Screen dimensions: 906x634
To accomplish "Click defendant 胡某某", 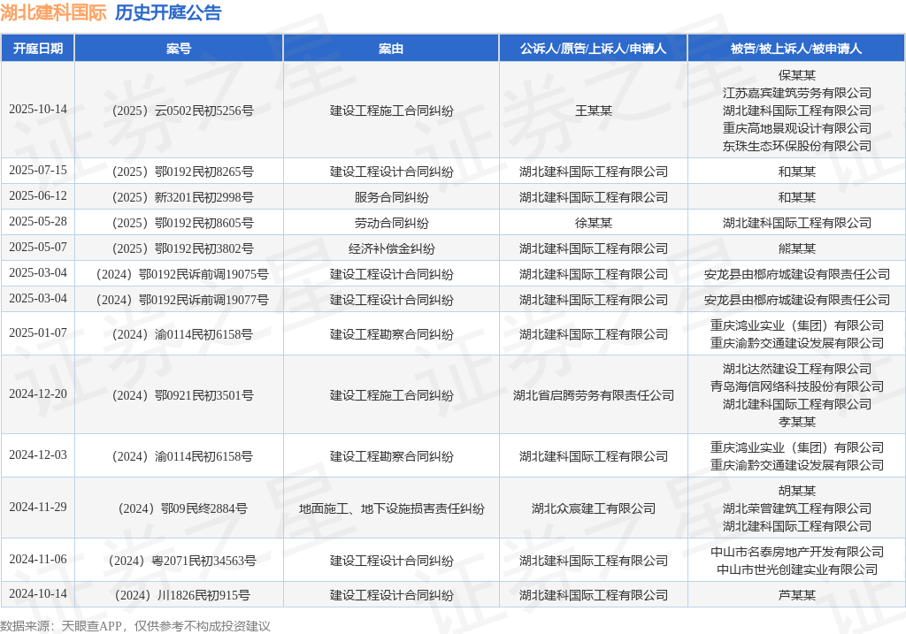I will 797,491.
